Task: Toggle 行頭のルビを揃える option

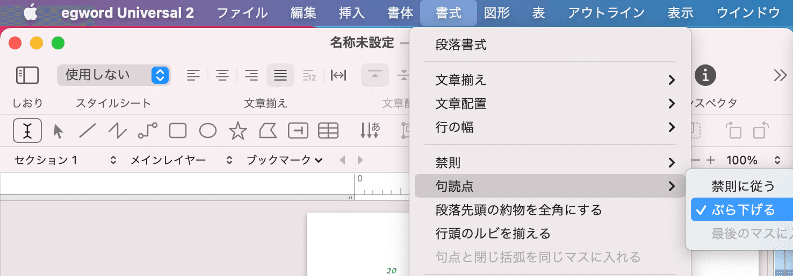Action: pyautogui.click(x=550, y=233)
